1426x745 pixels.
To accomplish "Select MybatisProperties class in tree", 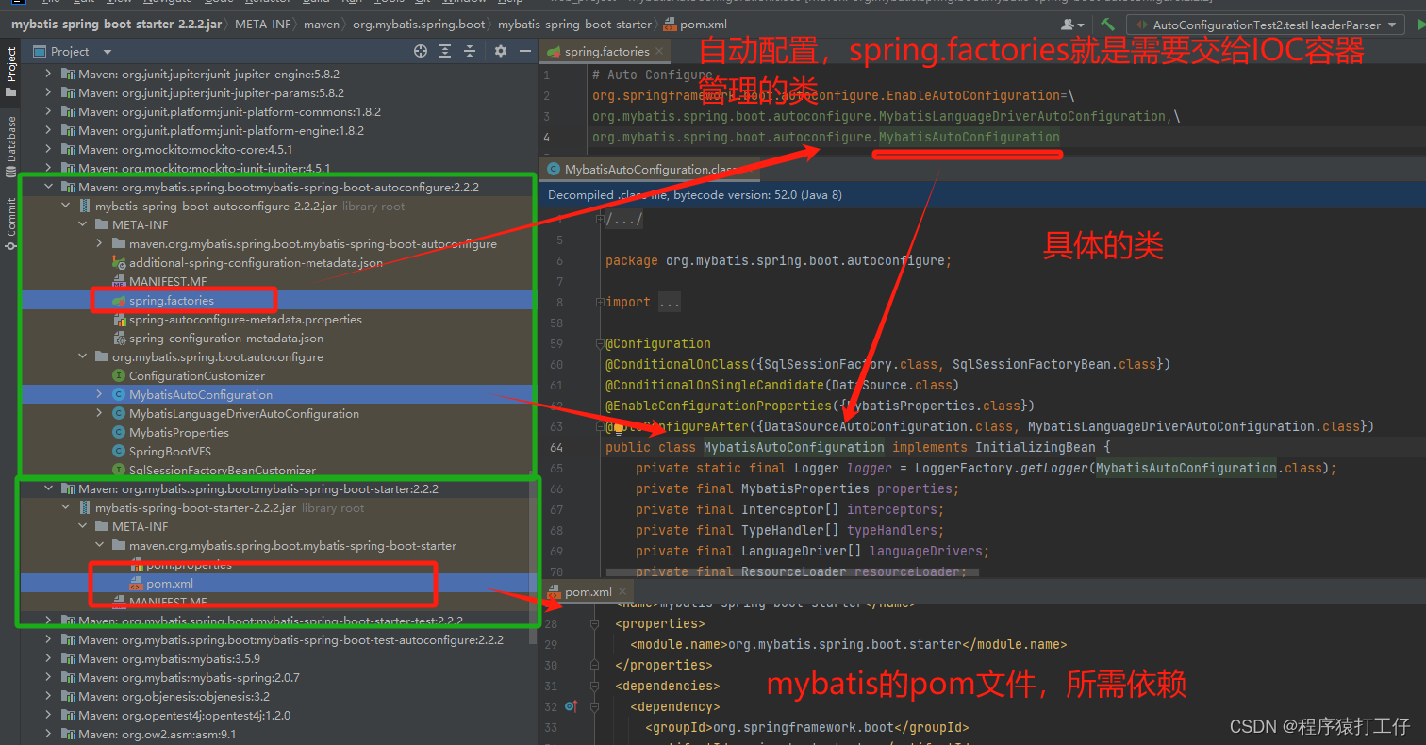I will point(179,433).
